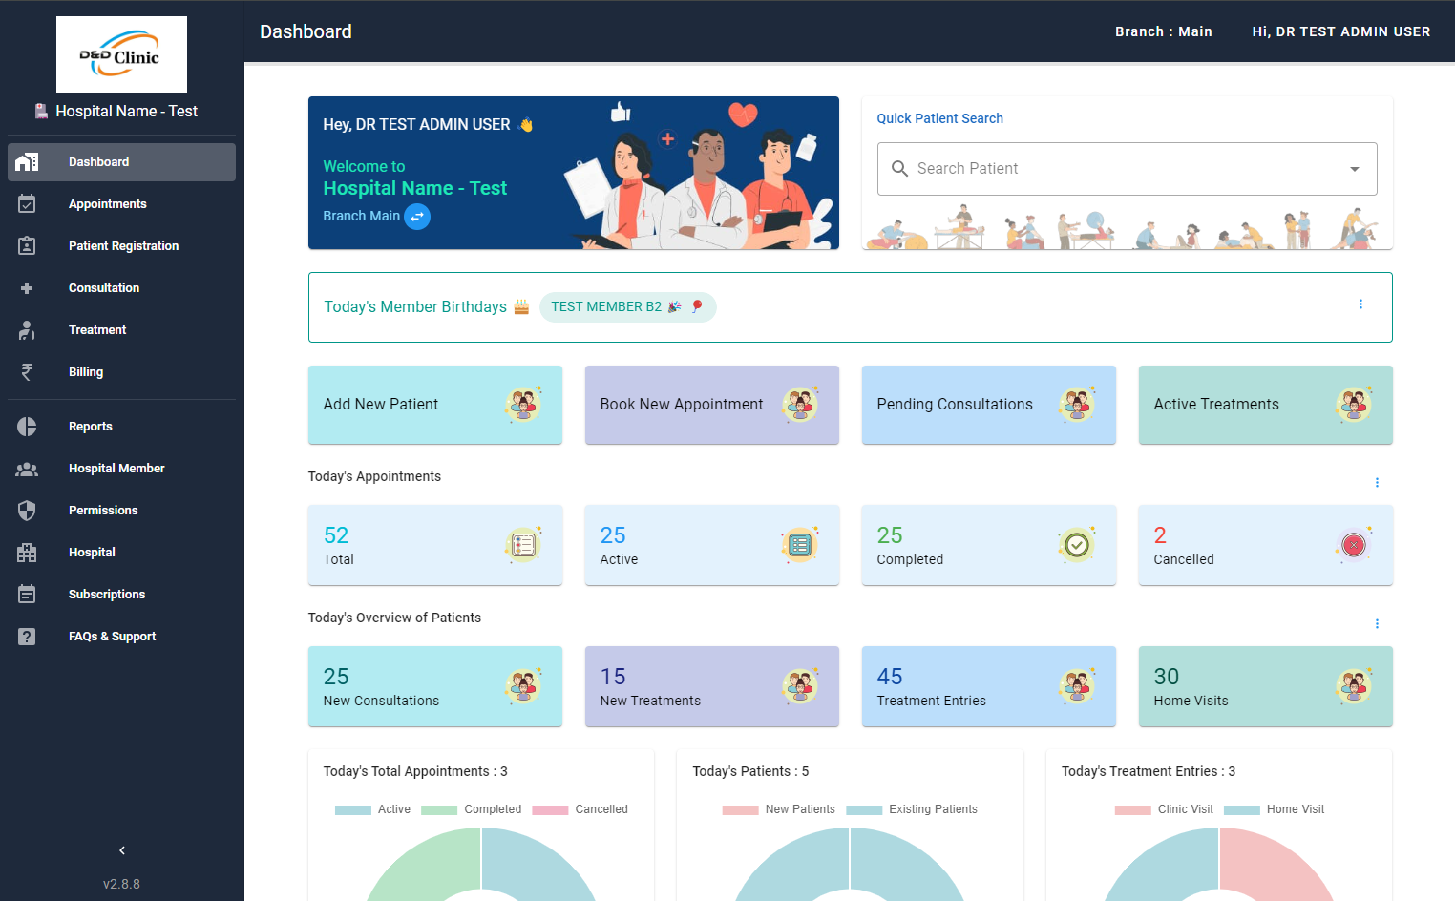Open Appointments menu item

(121, 204)
